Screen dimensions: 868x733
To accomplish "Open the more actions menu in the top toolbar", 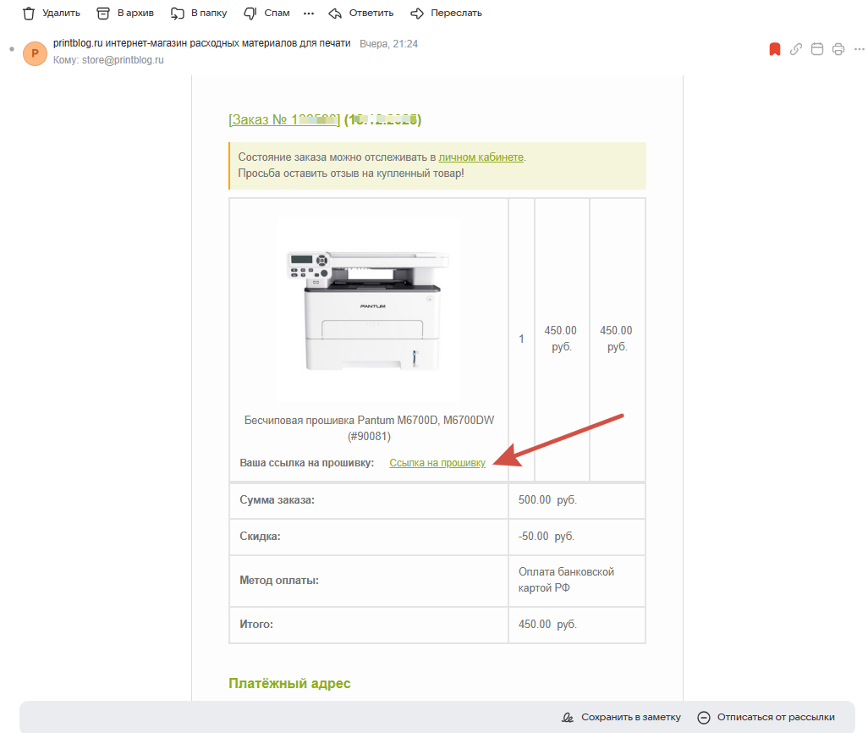I will coord(308,14).
